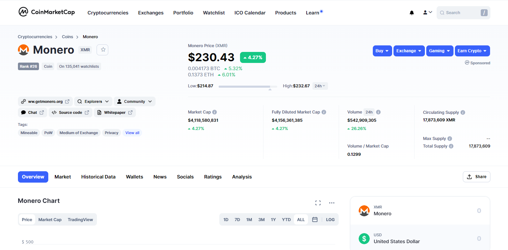
Task: Set chart range to 1D
Action: (226, 220)
